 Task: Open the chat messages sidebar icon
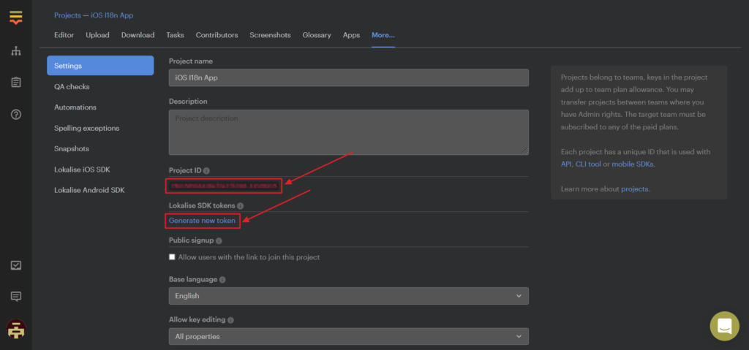point(16,297)
